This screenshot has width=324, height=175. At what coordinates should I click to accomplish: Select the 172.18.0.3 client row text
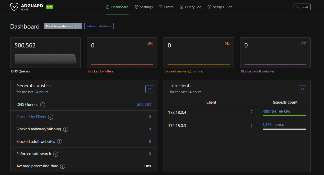[177, 126]
